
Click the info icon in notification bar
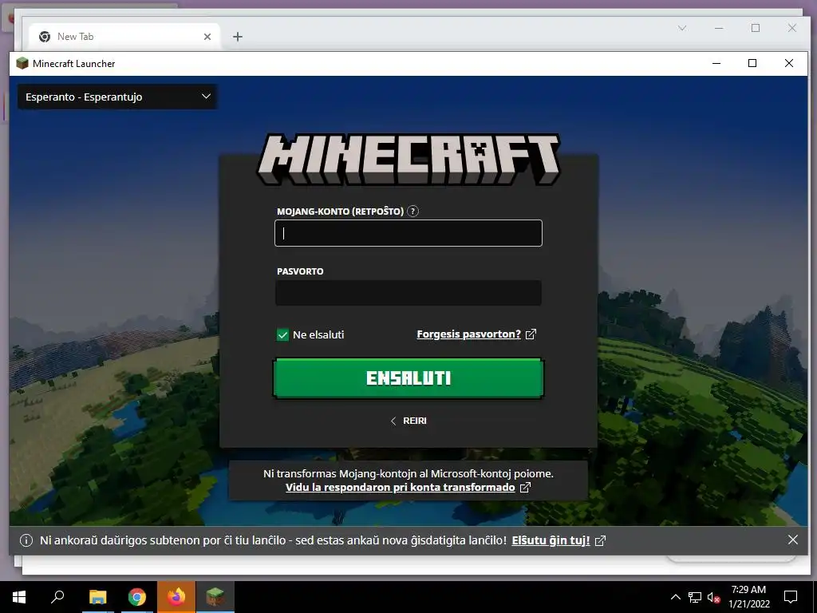(x=26, y=540)
